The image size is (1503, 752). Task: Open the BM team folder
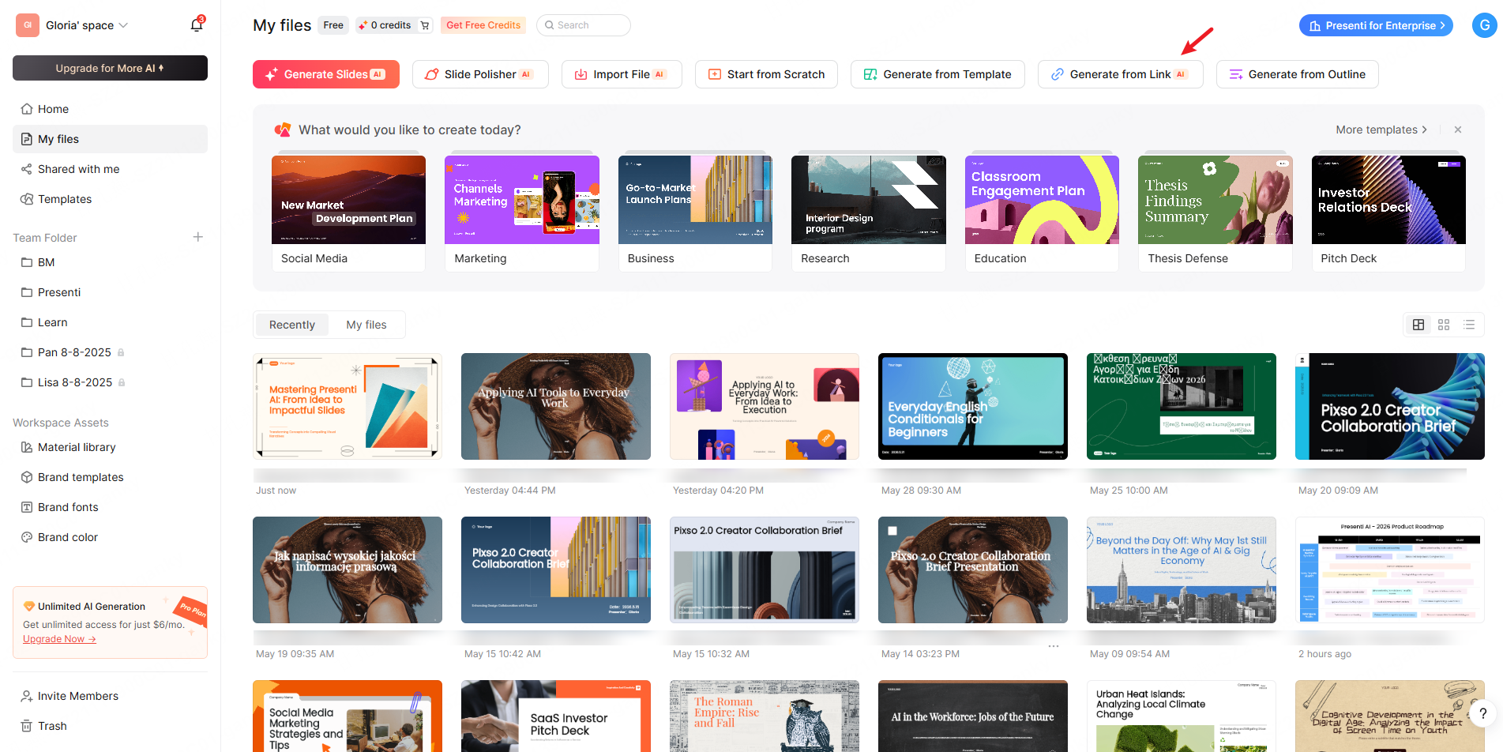pyautogui.click(x=110, y=262)
